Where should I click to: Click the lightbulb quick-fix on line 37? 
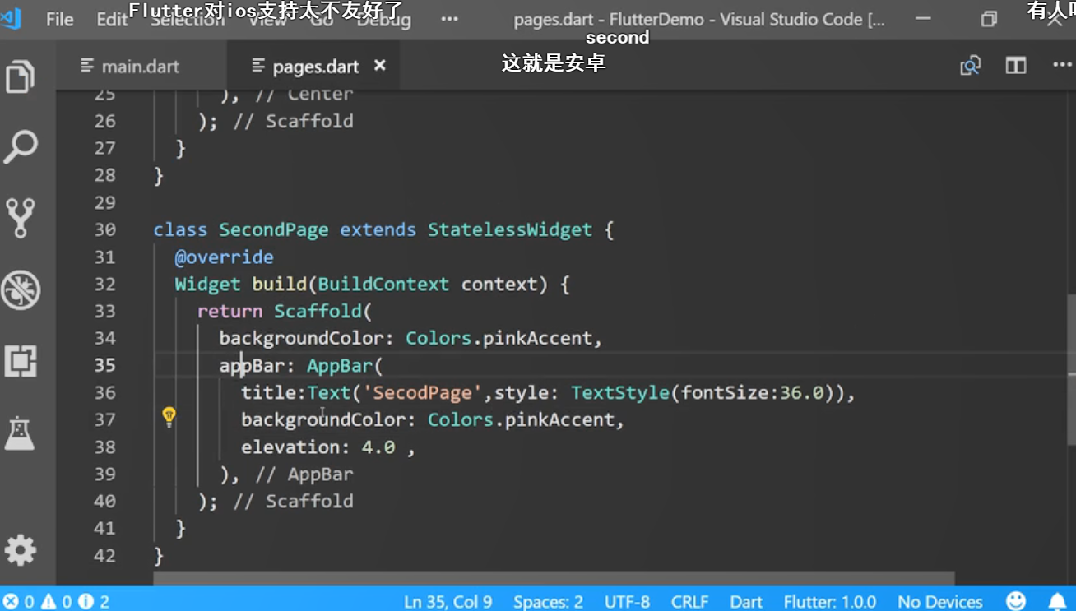click(169, 417)
